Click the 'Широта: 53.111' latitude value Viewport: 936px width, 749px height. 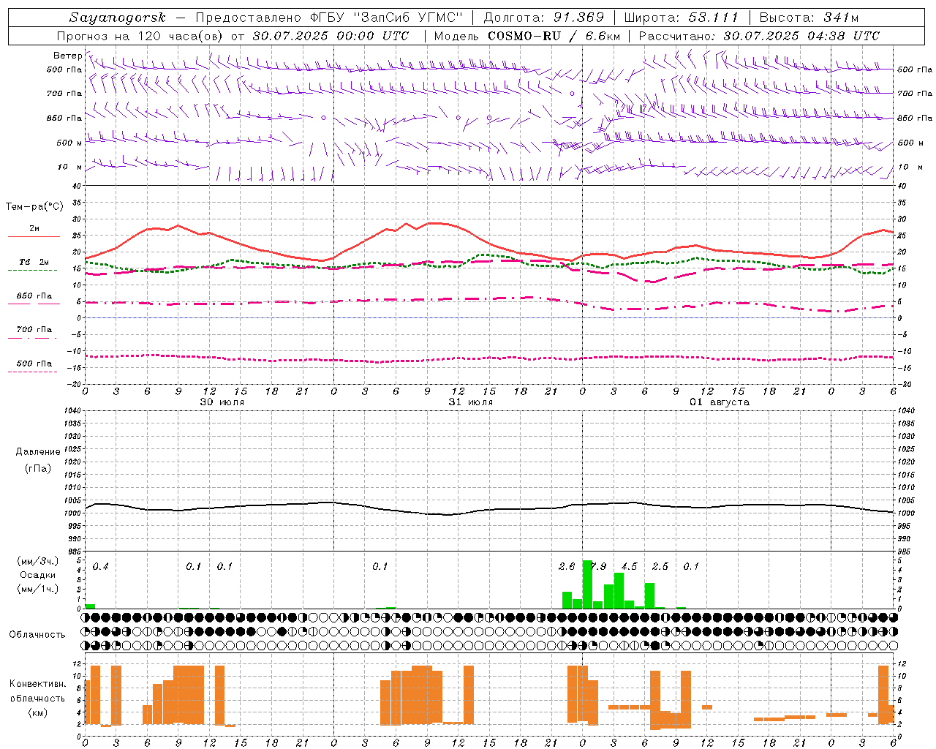click(x=682, y=18)
